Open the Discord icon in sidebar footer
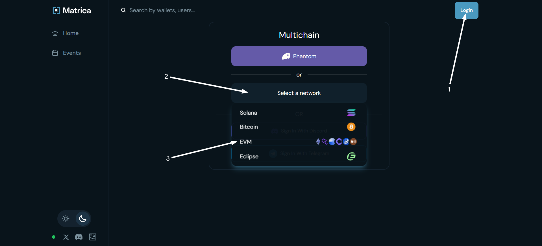 coord(79,237)
